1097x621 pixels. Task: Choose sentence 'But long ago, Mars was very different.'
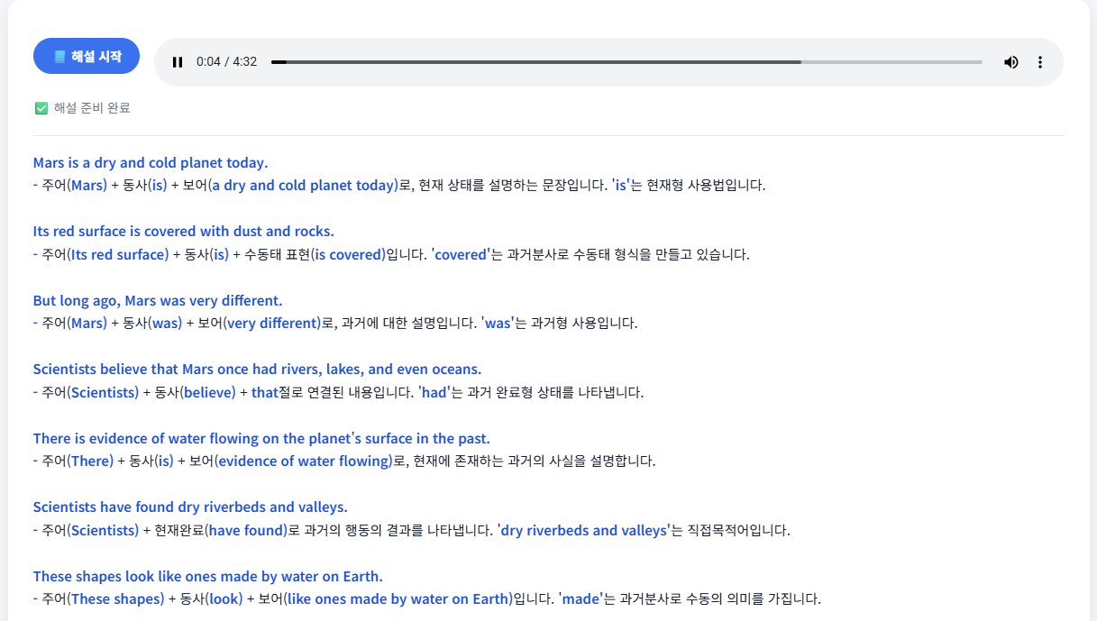(158, 301)
